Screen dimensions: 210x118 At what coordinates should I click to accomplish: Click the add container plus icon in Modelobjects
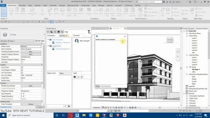pos(48,32)
